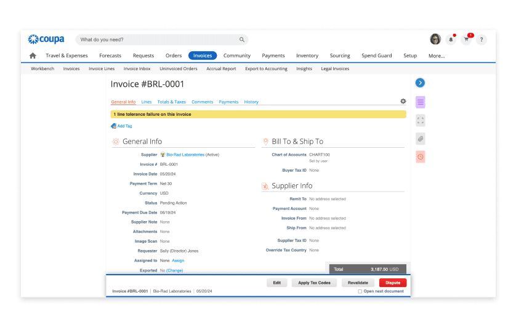Open the gear settings dropdown on invoice
The height and width of the screenshot is (327, 516).
tap(403, 101)
